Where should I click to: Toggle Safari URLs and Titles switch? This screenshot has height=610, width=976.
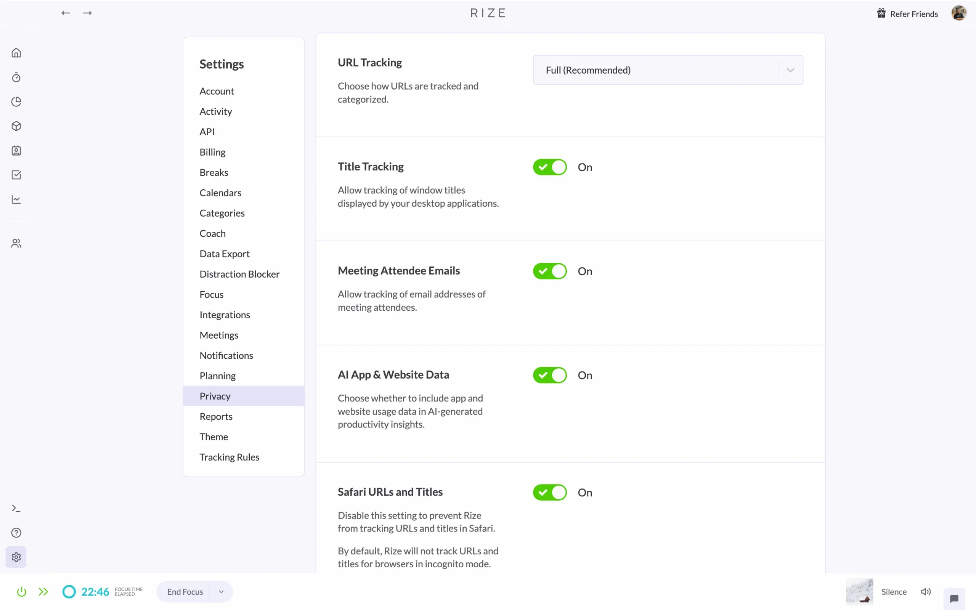pyautogui.click(x=550, y=492)
